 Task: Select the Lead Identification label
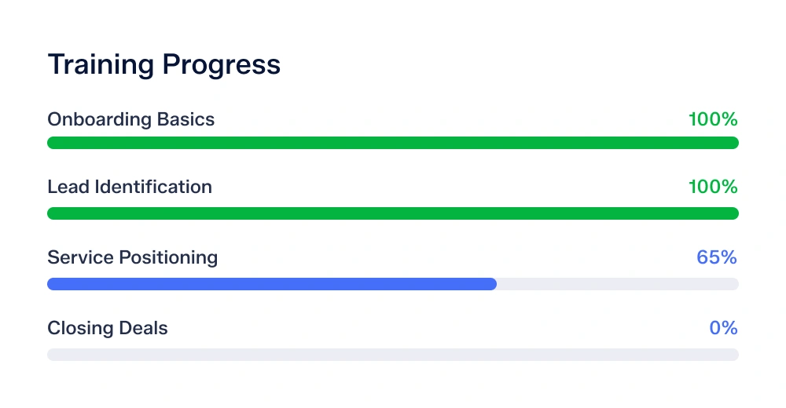[130, 187]
